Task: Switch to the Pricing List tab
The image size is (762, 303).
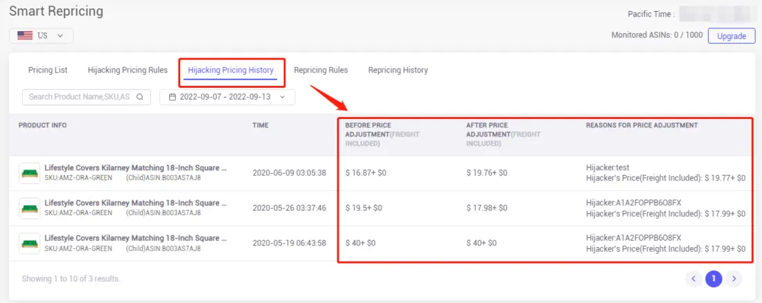Action: pyautogui.click(x=48, y=70)
